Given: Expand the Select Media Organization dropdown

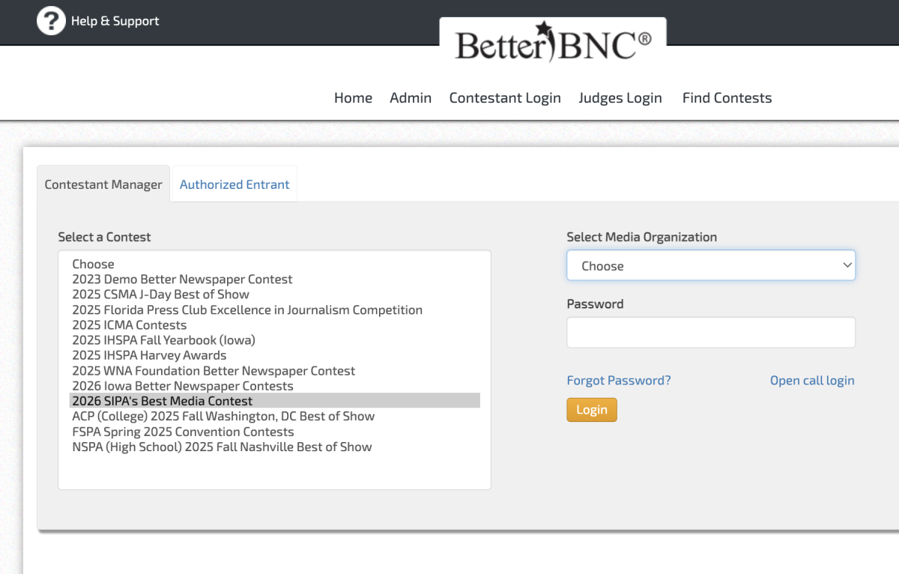Looking at the screenshot, I should [711, 266].
